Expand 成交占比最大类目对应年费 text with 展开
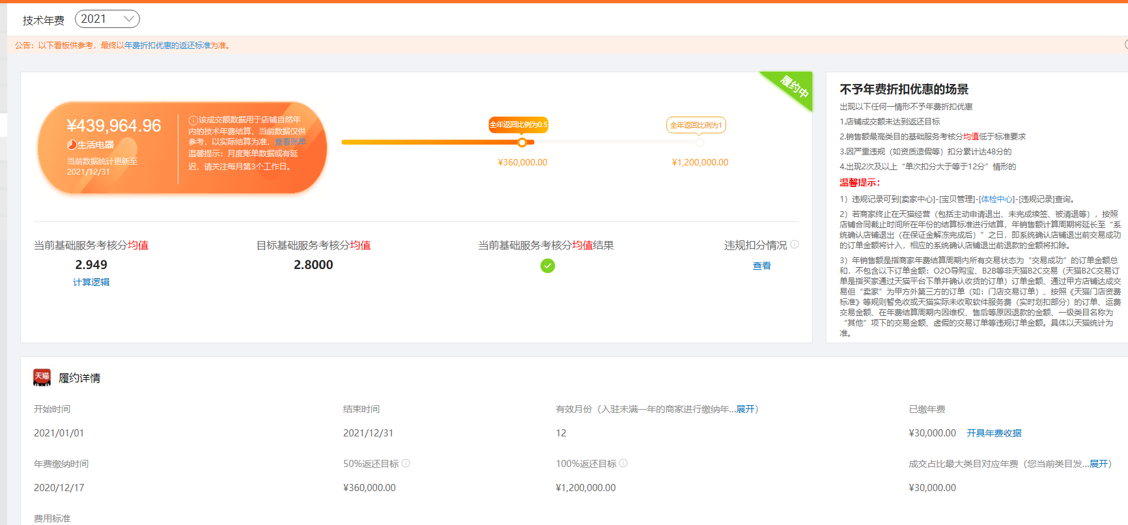The width and height of the screenshot is (1128, 525). click(1099, 464)
